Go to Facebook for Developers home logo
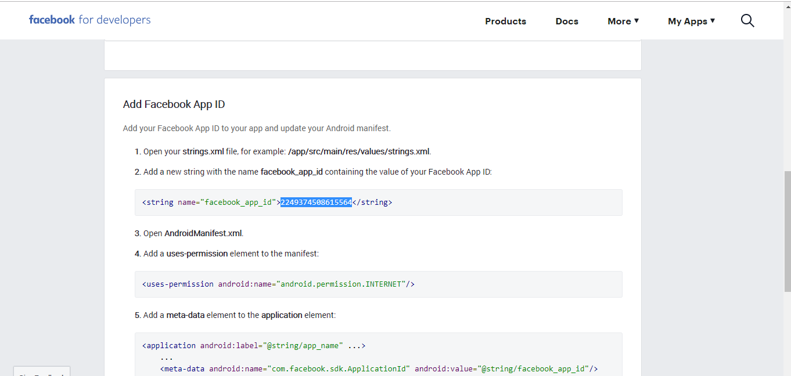791x376 pixels. coord(89,20)
